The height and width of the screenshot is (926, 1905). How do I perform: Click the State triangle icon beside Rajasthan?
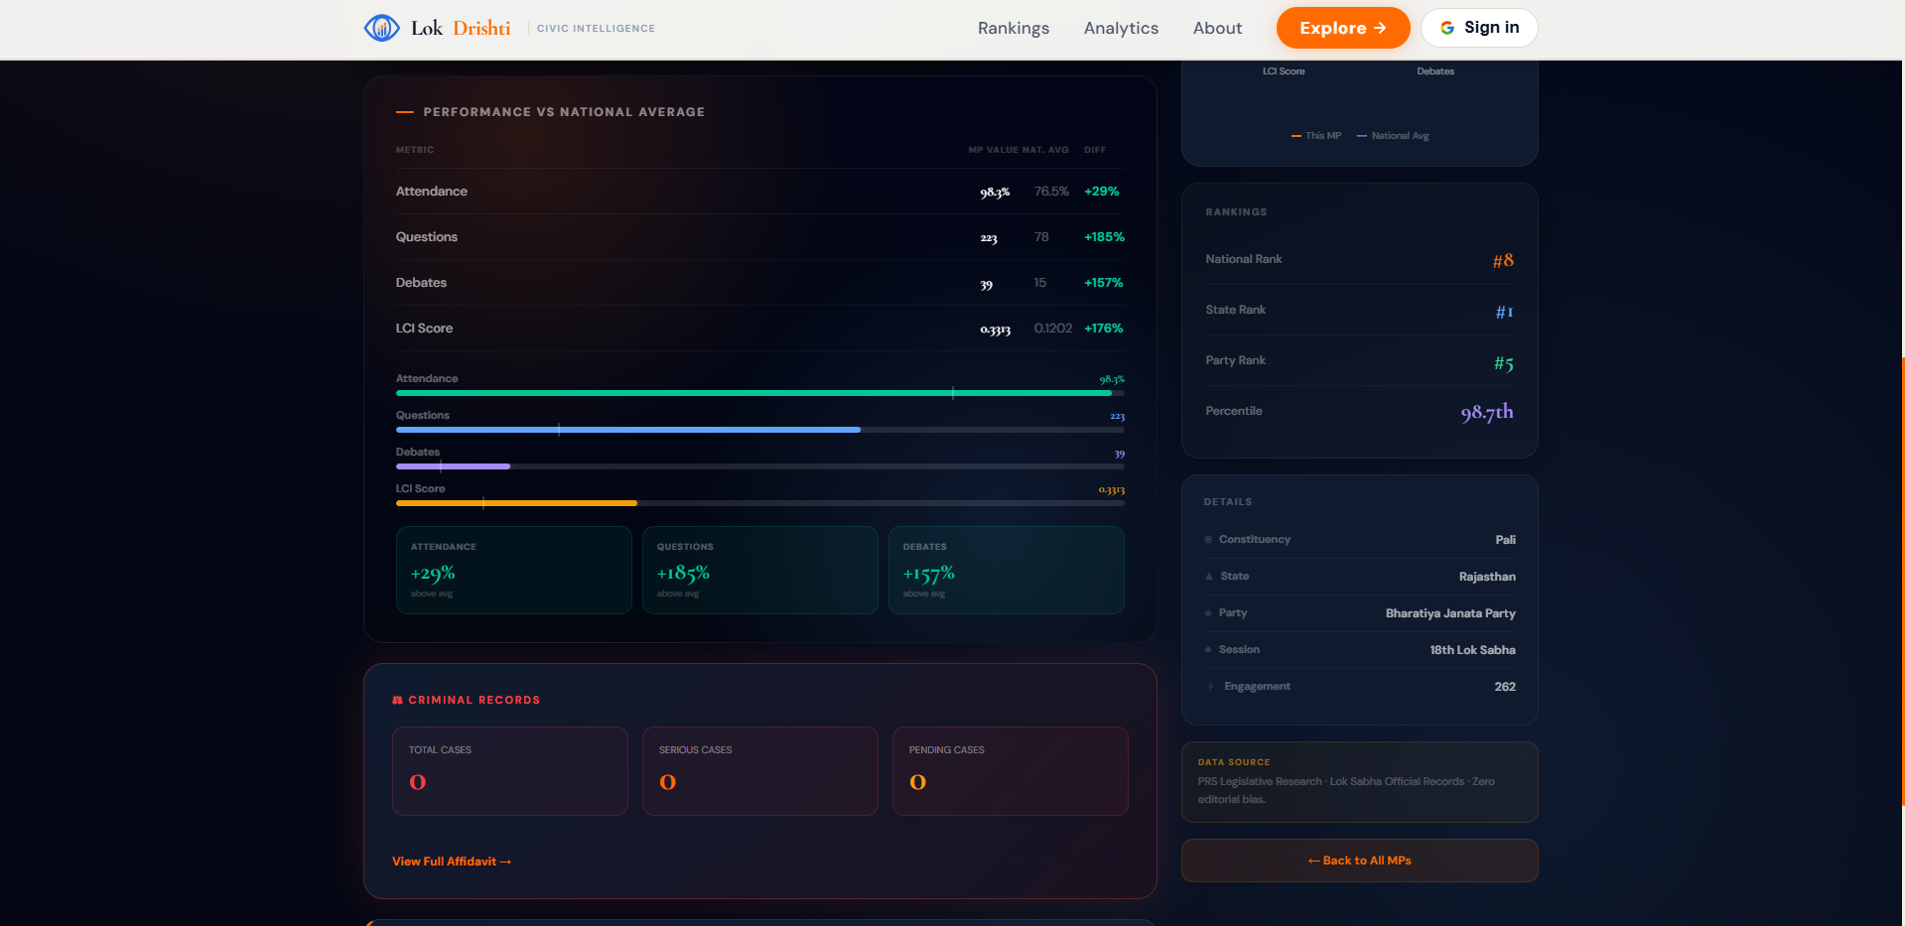pyautogui.click(x=1207, y=576)
